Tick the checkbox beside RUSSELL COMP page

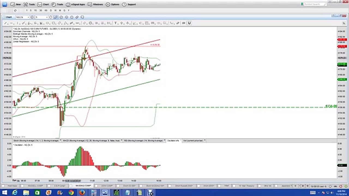(x=22, y=186)
